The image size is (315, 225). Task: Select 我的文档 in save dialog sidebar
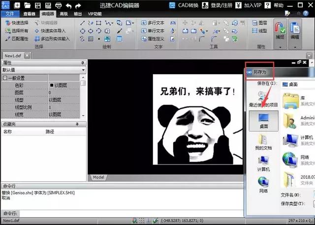click(x=263, y=142)
